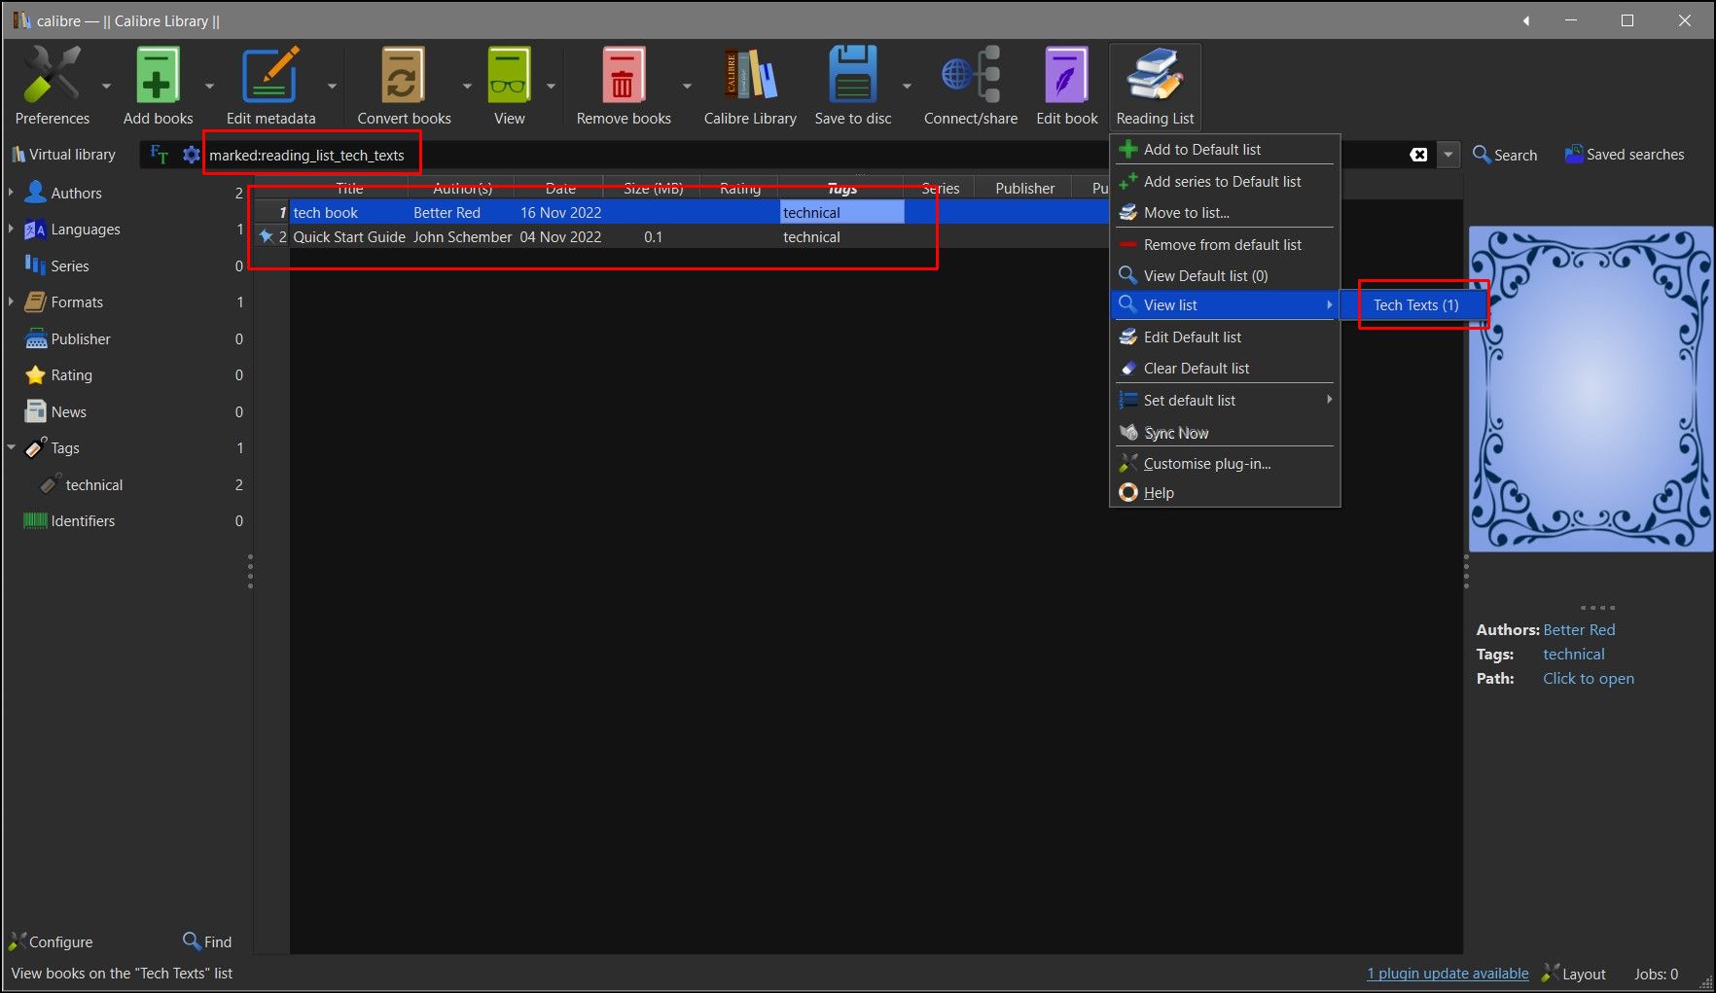Choose Edit Default list

click(x=1225, y=337)
